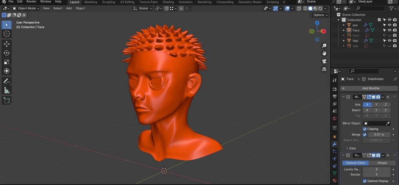The width and height of the screenshot is (399, 185).
Task: Click the zoom magnifier in the viewport gizmo area
Action: 324,45
